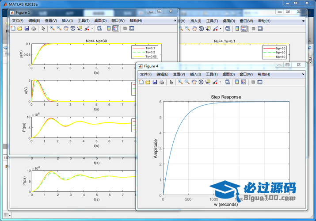Click New Figure icon in Figure 1 toolbar
The image size is (316, 221).
(x=13, y=28)
